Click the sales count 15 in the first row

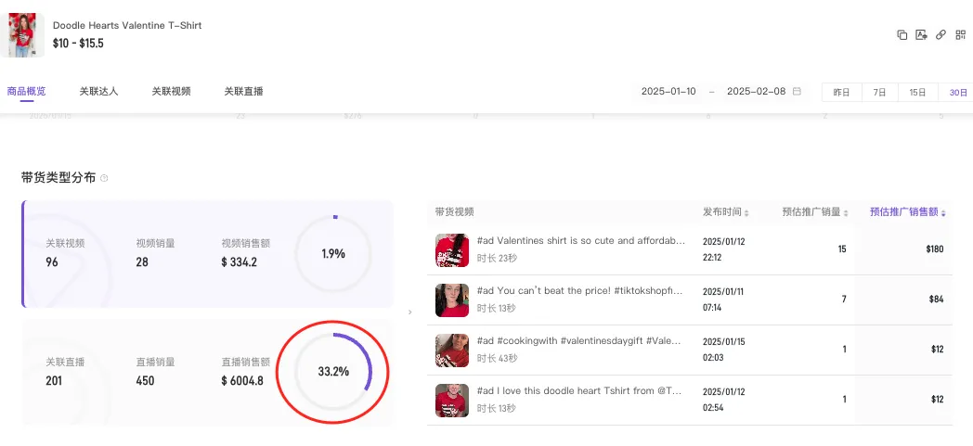pyautogui.click(x=842, y=249)
